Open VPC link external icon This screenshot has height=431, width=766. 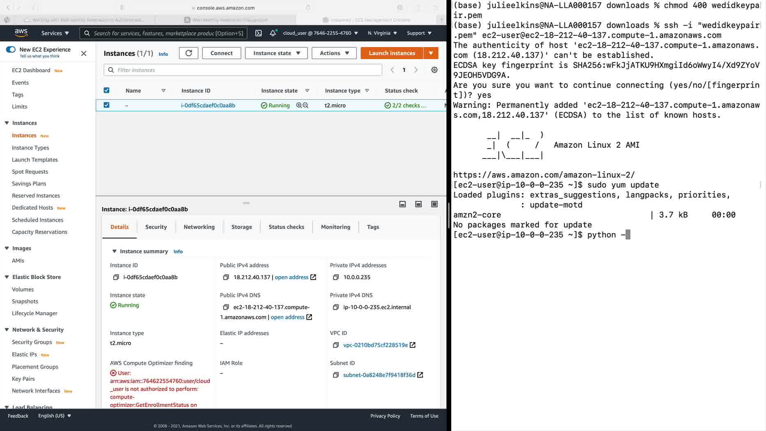pyautogui.click(x=413, y=345)
